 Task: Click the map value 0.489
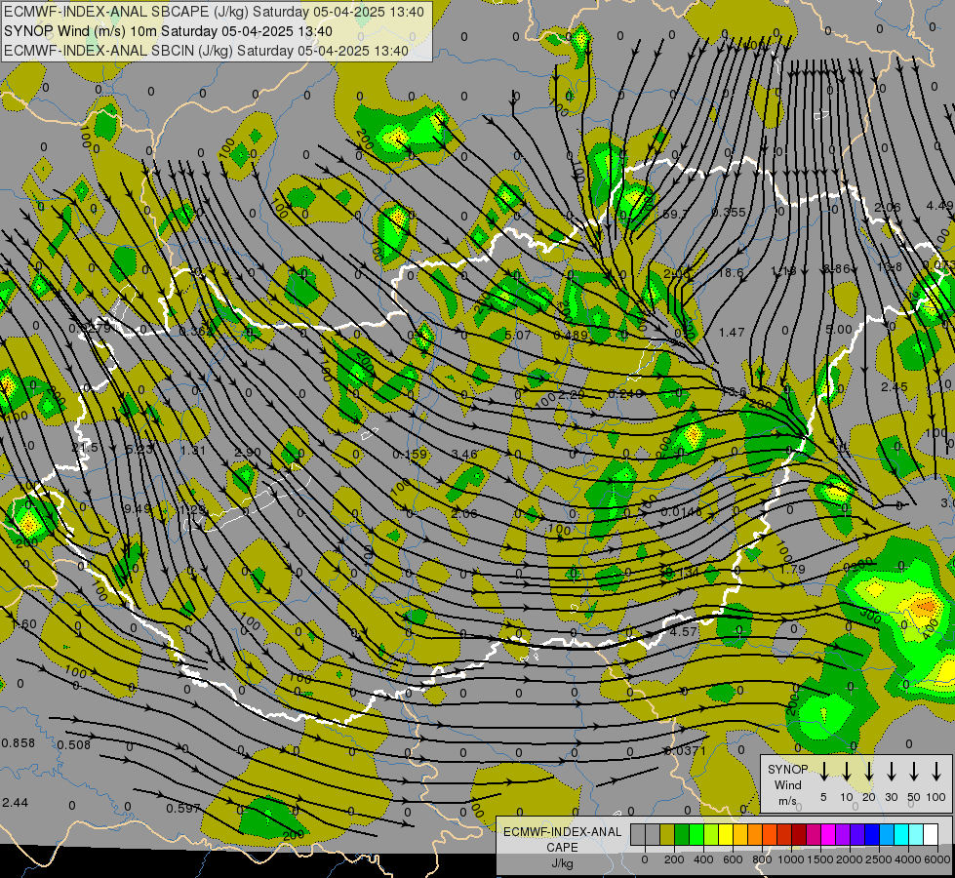coord(571,336)
